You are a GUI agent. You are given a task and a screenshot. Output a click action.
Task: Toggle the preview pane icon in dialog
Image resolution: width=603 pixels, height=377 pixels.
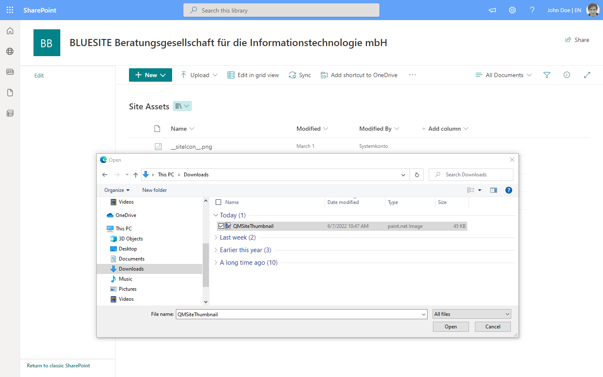(494, 190)
